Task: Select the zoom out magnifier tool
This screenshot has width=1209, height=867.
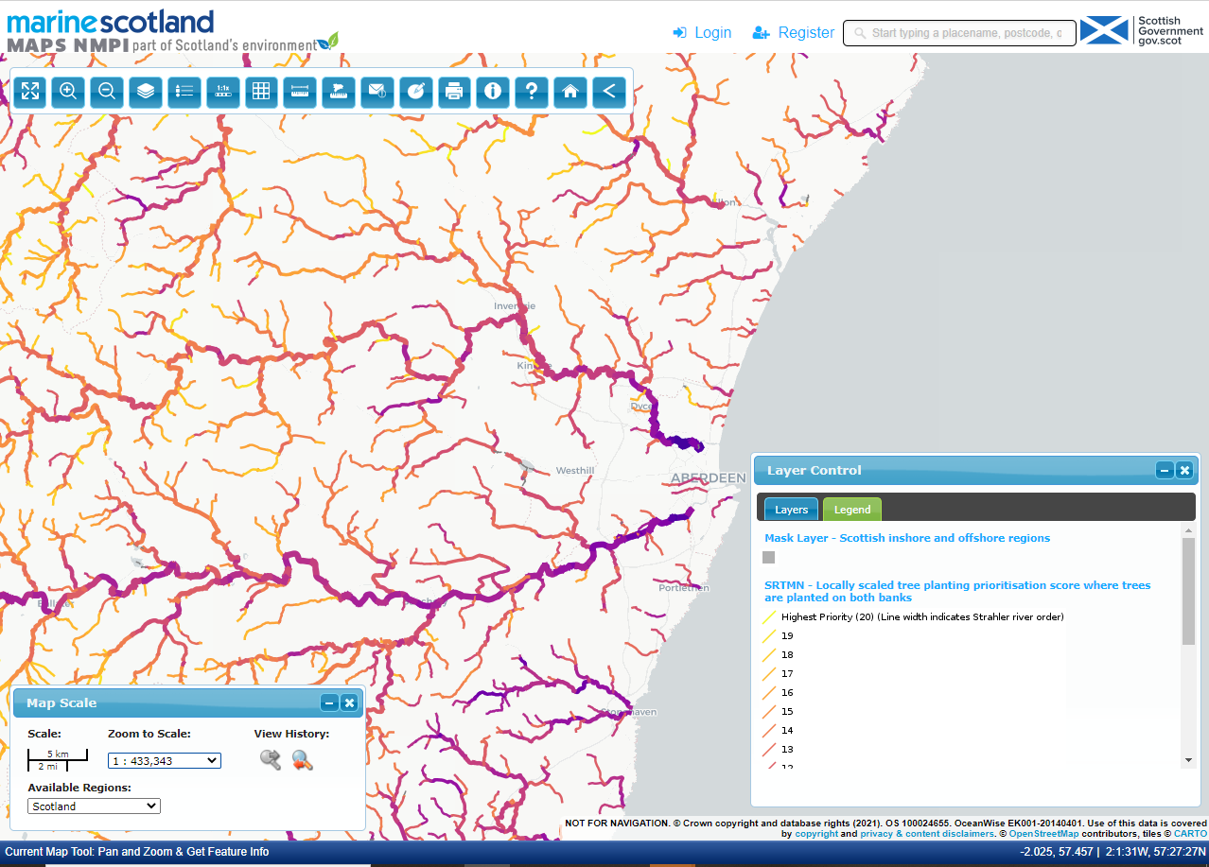Action: (107, 91)
